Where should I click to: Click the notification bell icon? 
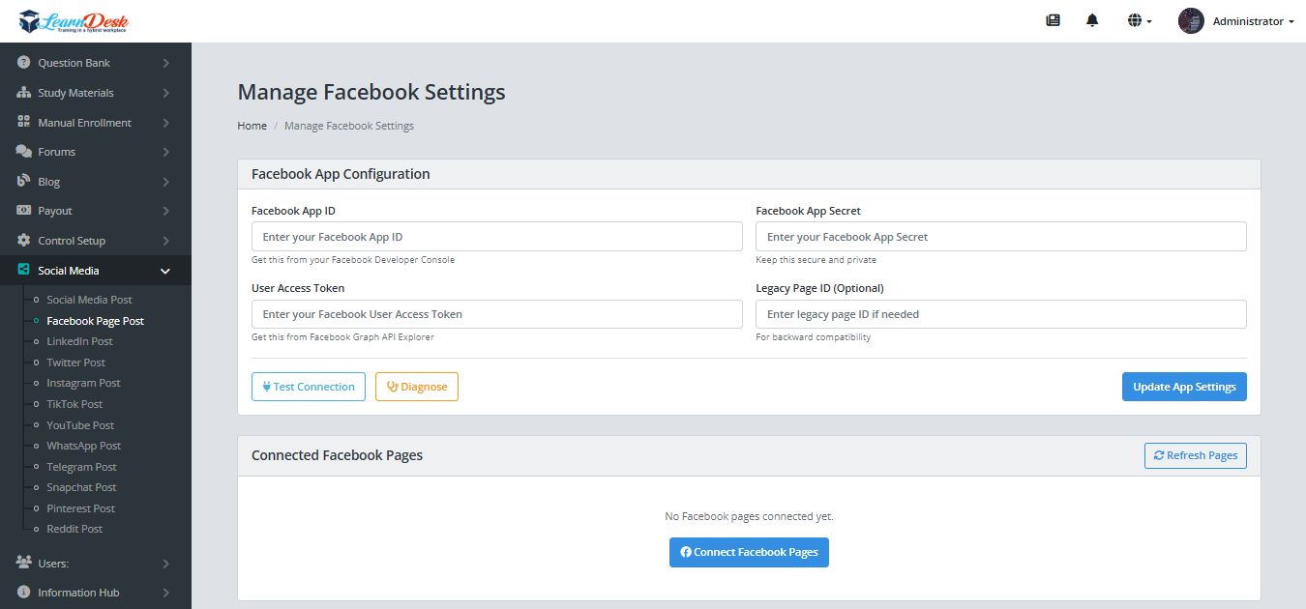click(x=1092, y=20)
